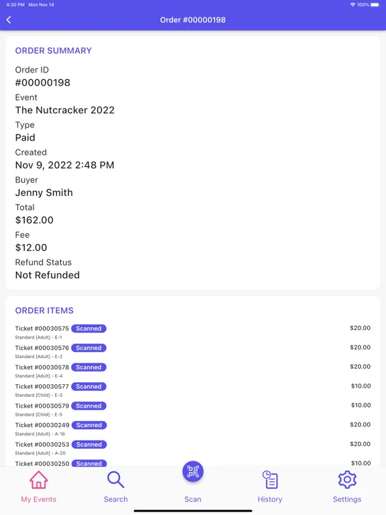Launch the QR code Scan button
Viewport: 386px width, 515px height.
[193, 471]
